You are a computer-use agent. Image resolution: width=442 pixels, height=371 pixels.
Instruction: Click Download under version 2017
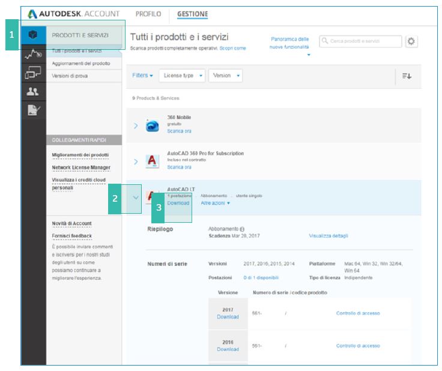[x=228, y=316]
